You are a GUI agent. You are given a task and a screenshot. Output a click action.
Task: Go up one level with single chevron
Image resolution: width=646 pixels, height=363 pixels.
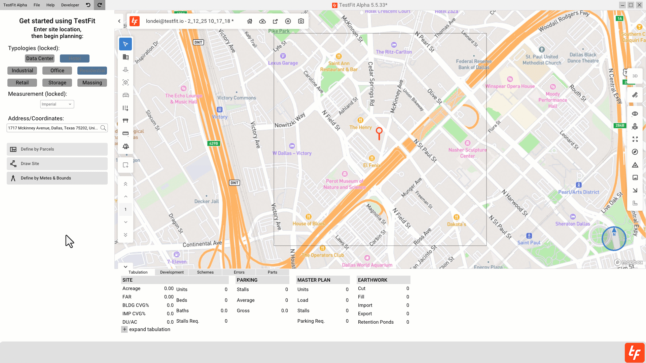(x=125, y=197)
